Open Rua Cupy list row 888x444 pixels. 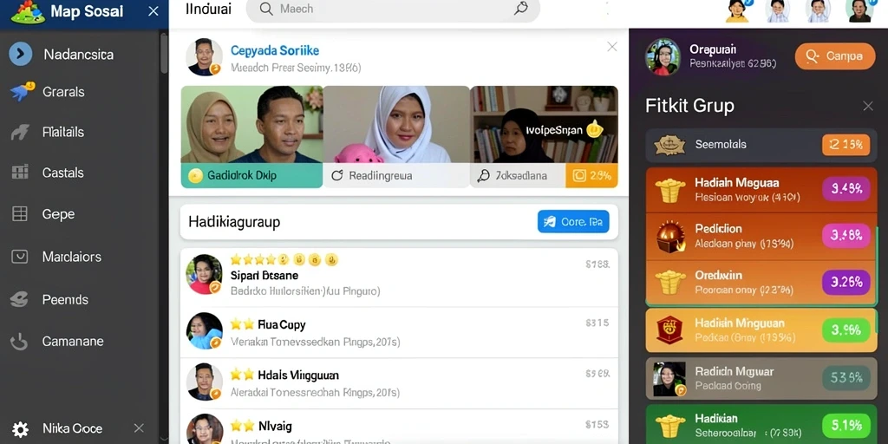(x=399, y=332)
